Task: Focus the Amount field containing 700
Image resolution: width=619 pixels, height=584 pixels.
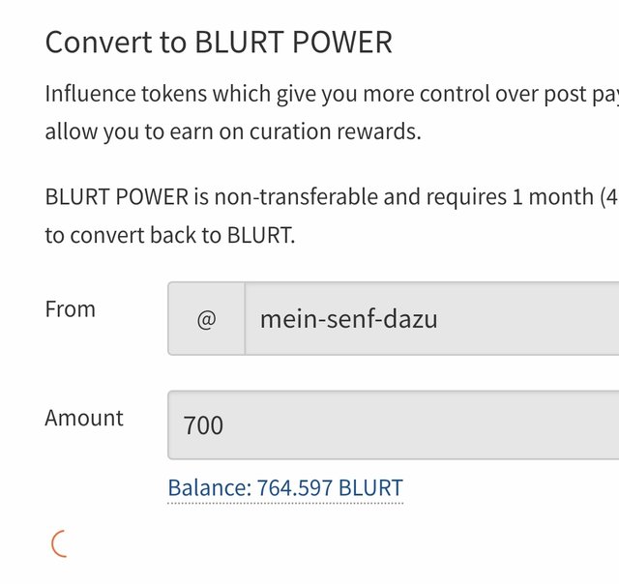Action: pos(394,425)
